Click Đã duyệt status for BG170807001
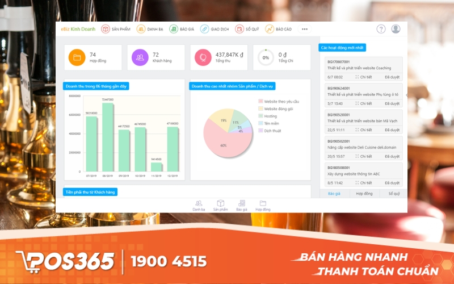Image resolution: width=454 pixels, height=284 pixels. pyautogui.click(x=392, y=77)
